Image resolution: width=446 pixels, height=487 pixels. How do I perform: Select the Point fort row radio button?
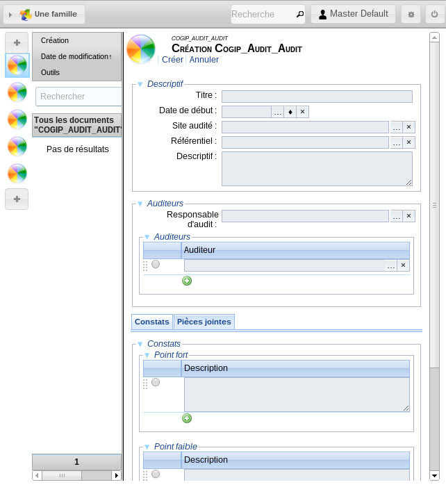pyautogui.click(x=156, y=382)
